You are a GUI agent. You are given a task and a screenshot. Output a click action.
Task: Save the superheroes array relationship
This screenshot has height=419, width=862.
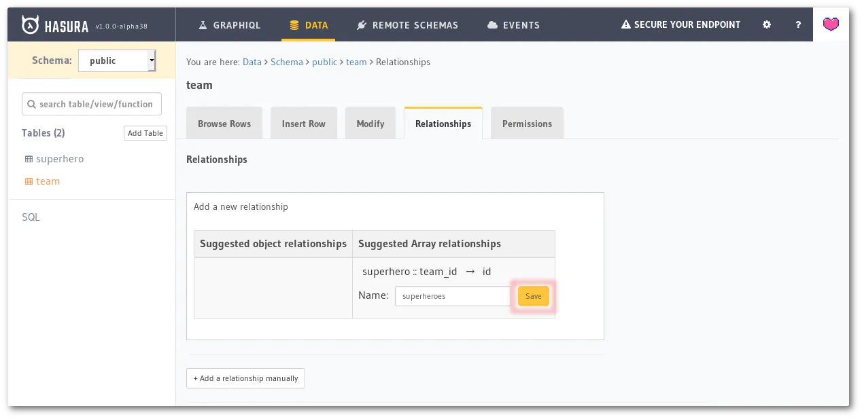point(534,296)
